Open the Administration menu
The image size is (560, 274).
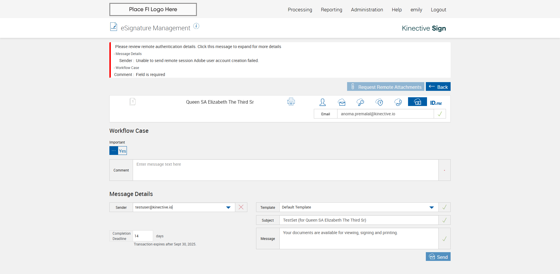pyautogui.click(x=367, y=10)
